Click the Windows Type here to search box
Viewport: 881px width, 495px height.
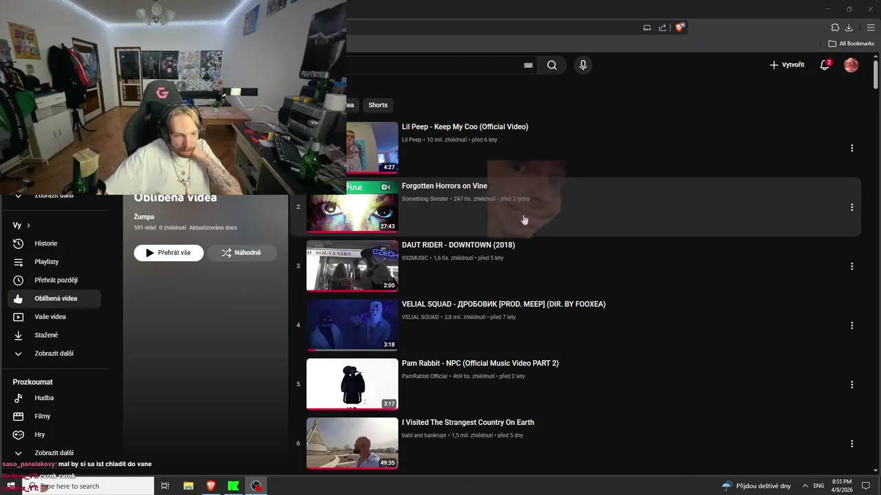point(88,486)
